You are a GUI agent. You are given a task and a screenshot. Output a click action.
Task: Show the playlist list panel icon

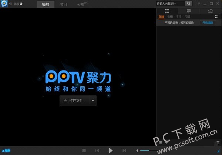tap(167, 11)
